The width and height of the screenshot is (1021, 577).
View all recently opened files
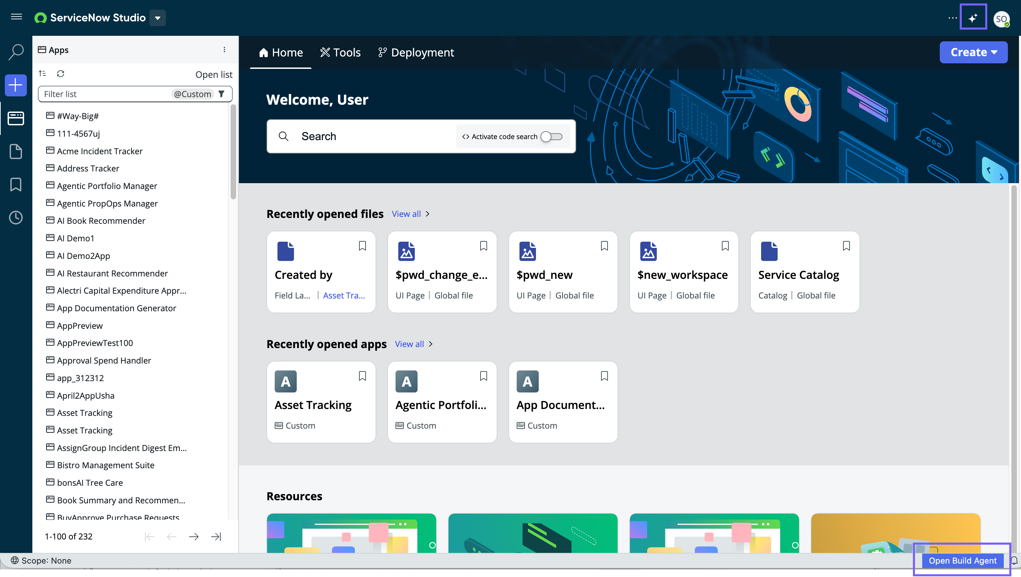tap(406, 214)
